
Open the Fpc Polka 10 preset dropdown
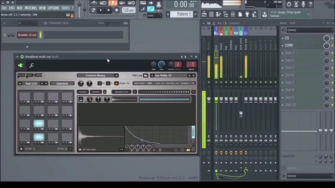click(194, 75)
